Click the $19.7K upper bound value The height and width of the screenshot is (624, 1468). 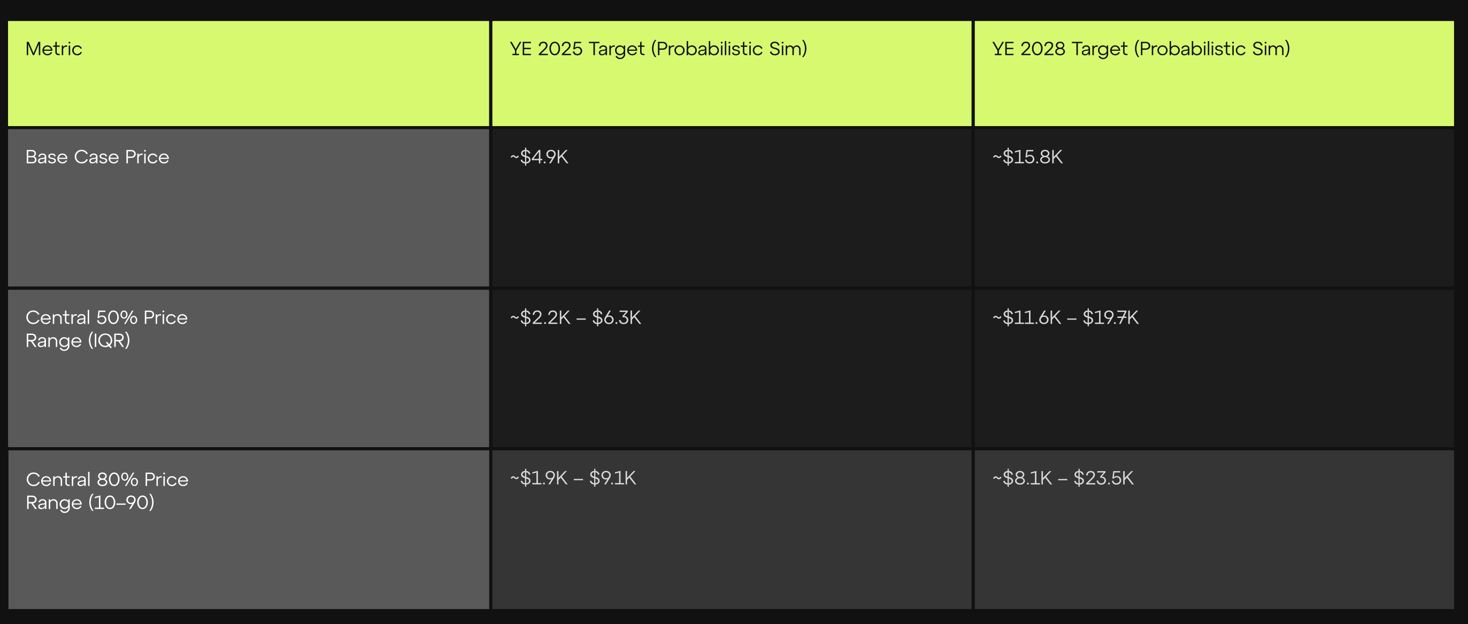coord(1110,318)
